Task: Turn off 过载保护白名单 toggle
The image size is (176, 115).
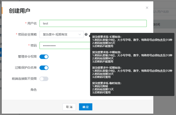Action: click(x=44, y=68)
